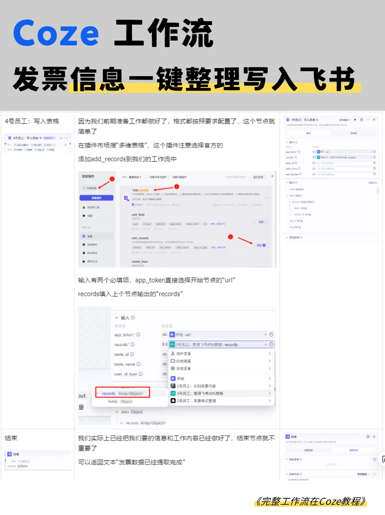The width and height of the screenshot is (385, 515).
Task: Click 查看示例 link in 输出 section
Action: pyautogui.click(x=373, y=183)
